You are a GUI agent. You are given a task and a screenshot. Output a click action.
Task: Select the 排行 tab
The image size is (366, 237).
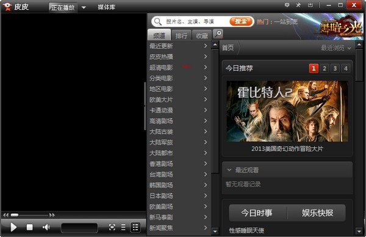(x=181, y=35)
